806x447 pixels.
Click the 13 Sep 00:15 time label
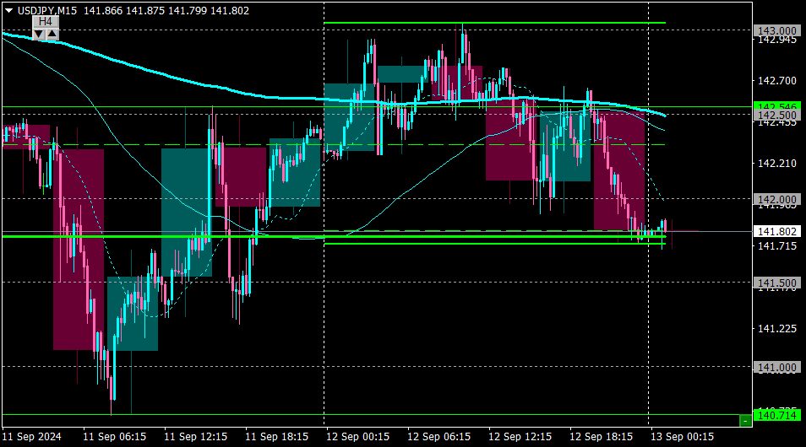[x=682, y=437]
